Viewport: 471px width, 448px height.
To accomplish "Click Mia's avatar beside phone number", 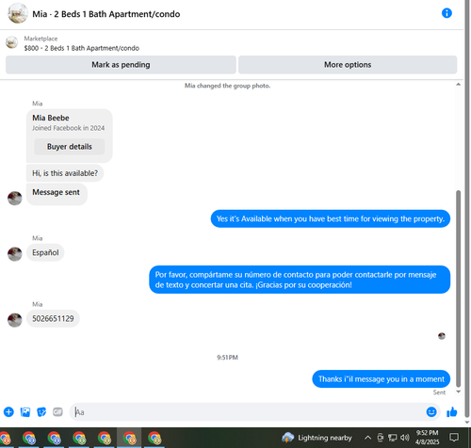I will click(15, 320).
